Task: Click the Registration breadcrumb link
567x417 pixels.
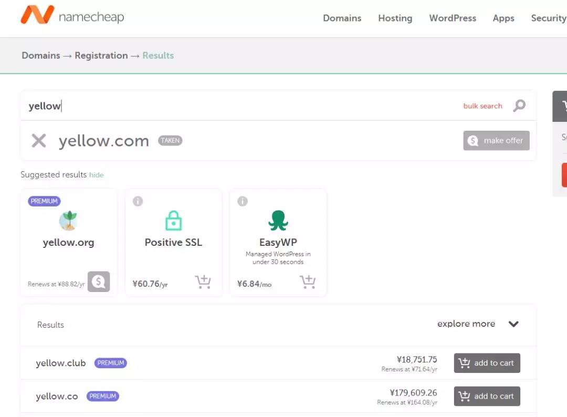Action: pos(101,55)
